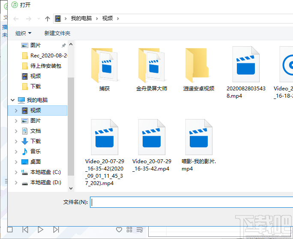
Task: Select Video_20-07-29_16-35-42.mp4 file
Action: (x=152, y=145)
